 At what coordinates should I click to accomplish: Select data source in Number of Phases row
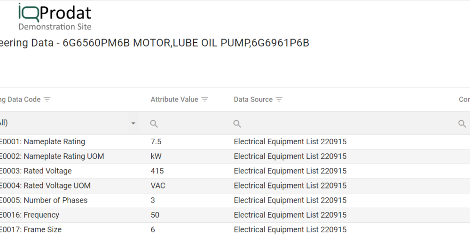click(x=290, y=200)
